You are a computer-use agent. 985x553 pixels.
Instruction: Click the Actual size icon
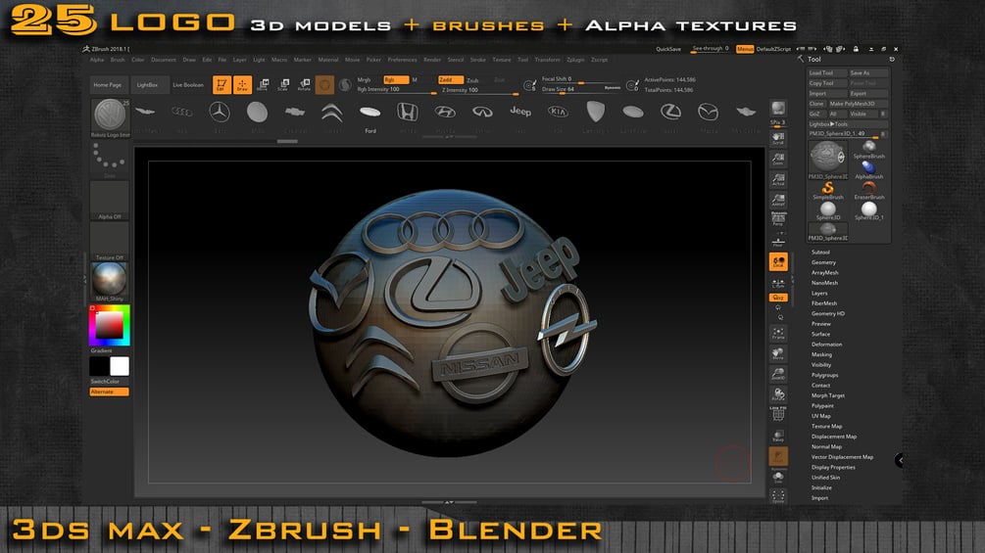pos(778,180)
